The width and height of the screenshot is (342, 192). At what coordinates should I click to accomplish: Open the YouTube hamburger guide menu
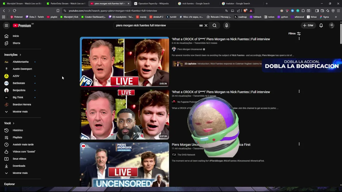coord(6,25)
